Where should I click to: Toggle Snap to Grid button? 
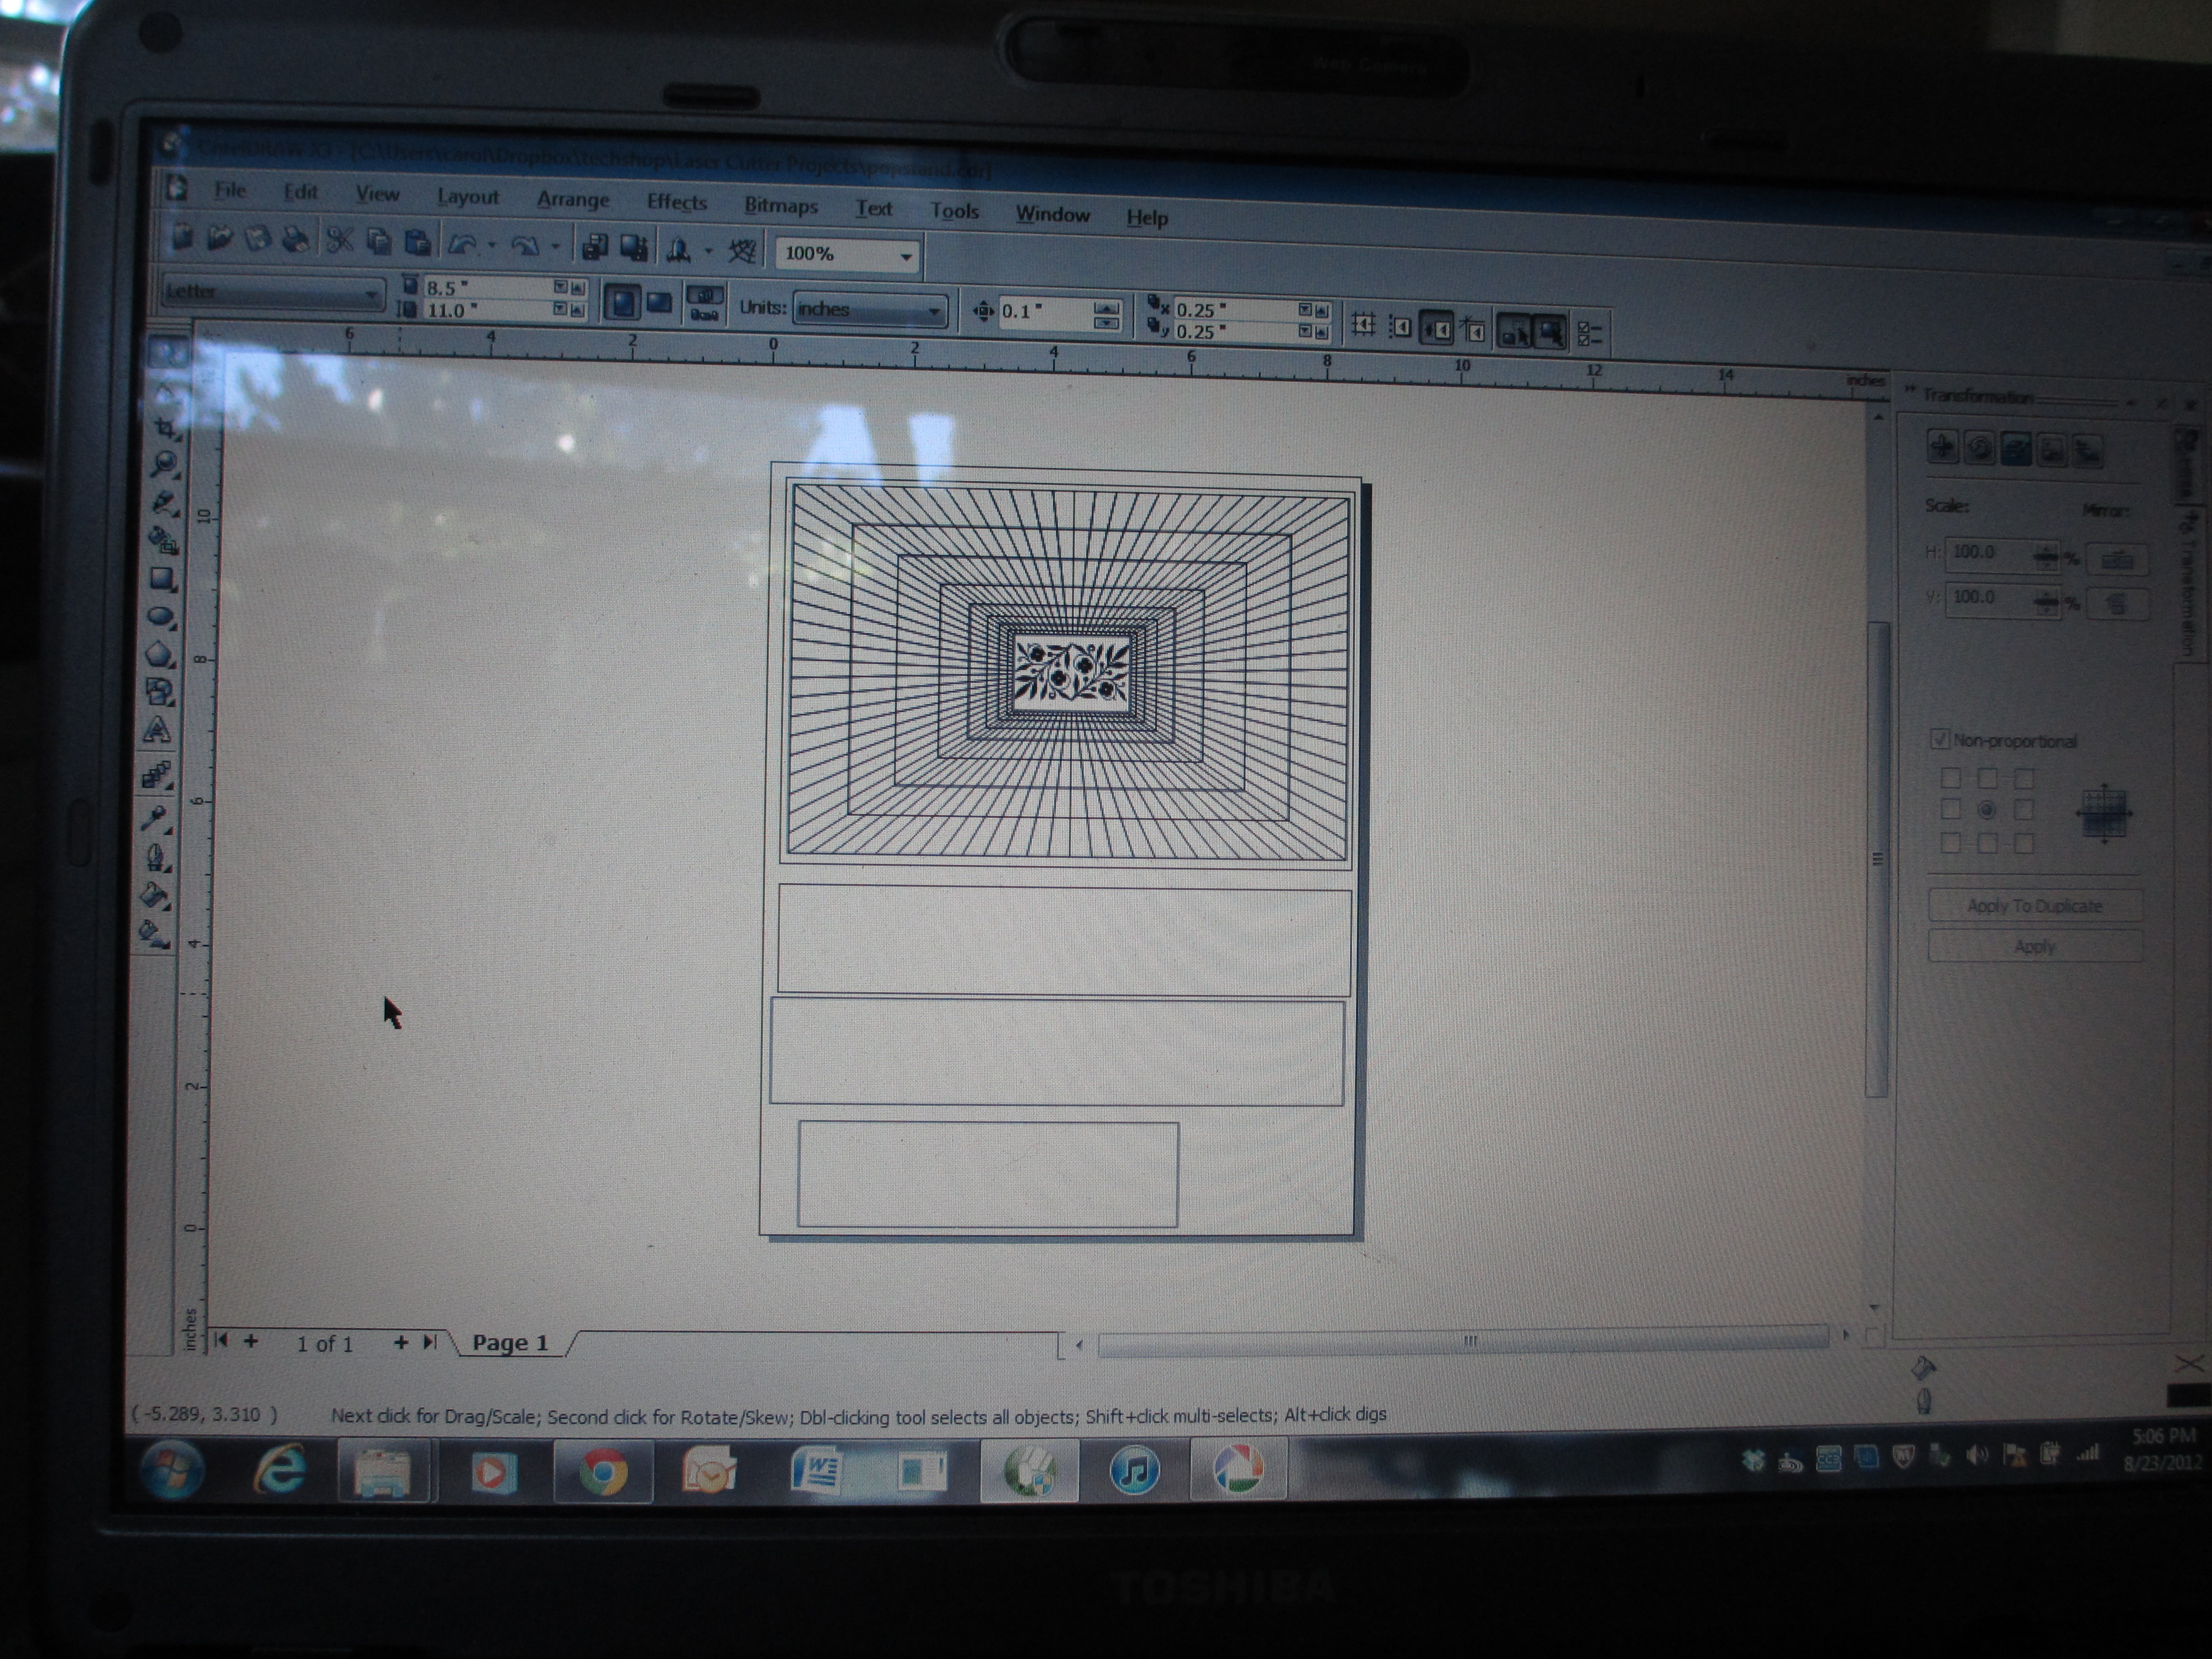pos(1363,324)
